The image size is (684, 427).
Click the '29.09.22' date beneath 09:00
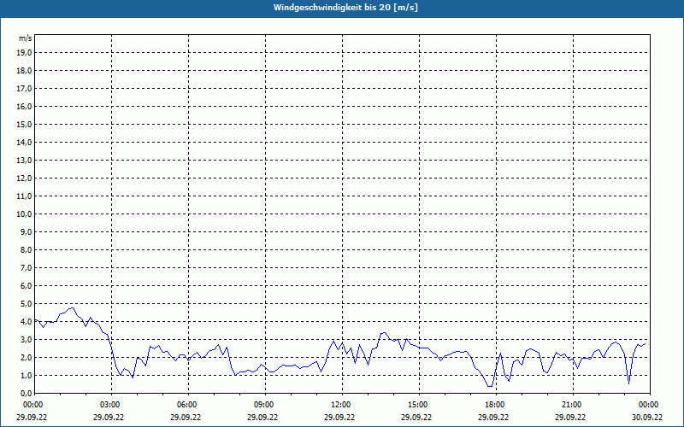[x=262, y=417]
